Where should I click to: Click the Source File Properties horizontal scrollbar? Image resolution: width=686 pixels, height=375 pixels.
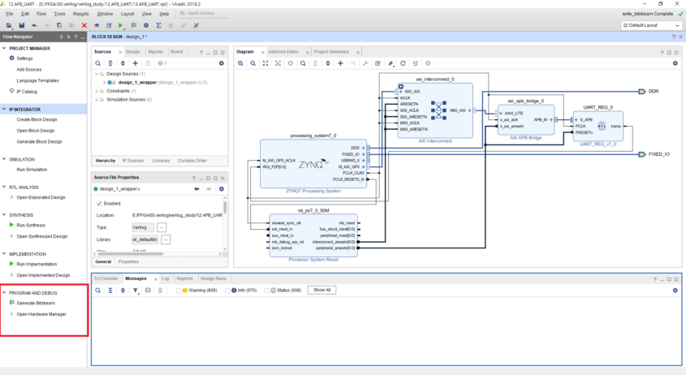coord(130,253)
